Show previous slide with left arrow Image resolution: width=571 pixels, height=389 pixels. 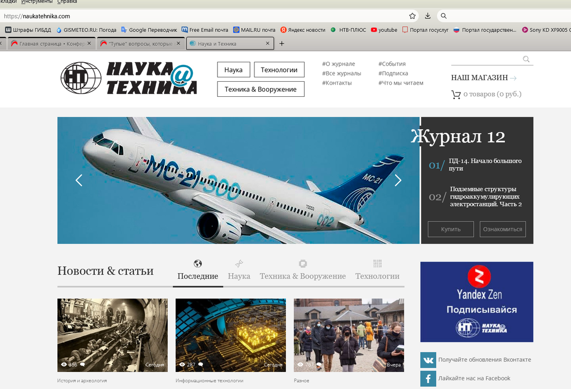click(x=79, y=180)
